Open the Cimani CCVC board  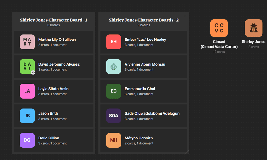(219, 28)
